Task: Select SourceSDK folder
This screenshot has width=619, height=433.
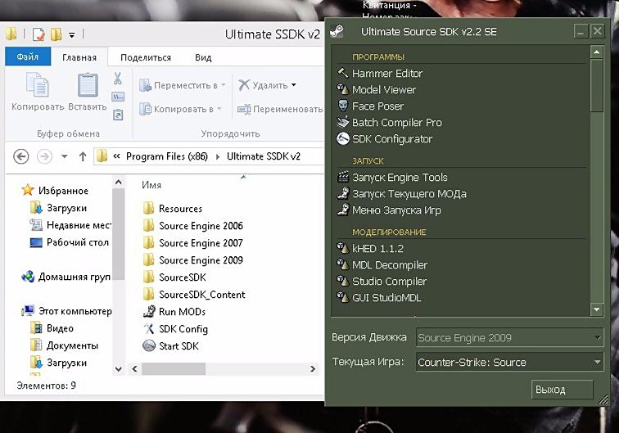Action: (174, 277)
